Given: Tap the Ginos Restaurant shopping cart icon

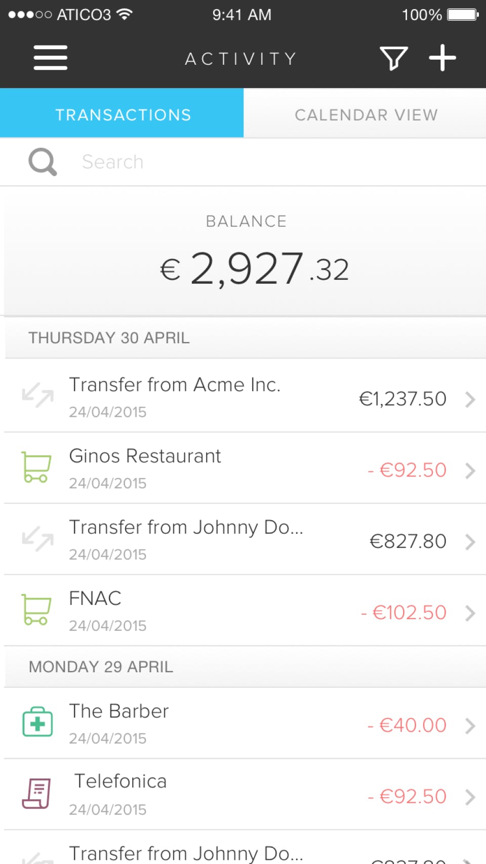Looking at the screenshot, I should (x=36, y=467).
